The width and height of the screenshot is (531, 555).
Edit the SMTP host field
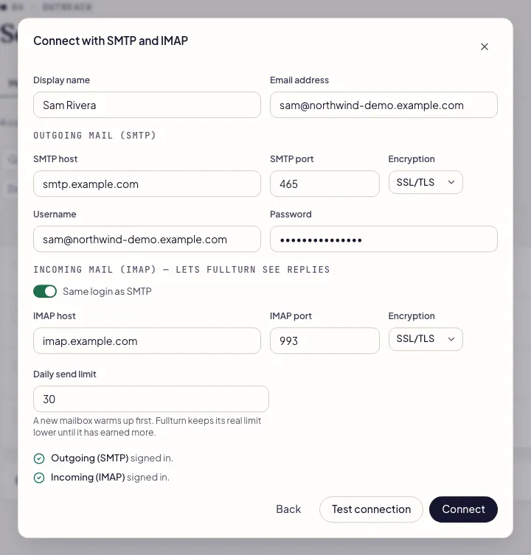pyautogui.click(x=147, y=184)
